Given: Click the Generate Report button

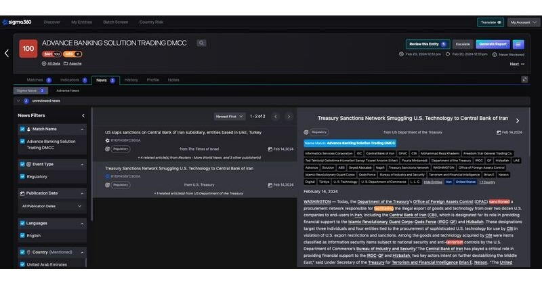Looking at the screenshot, I should point(492,44).
